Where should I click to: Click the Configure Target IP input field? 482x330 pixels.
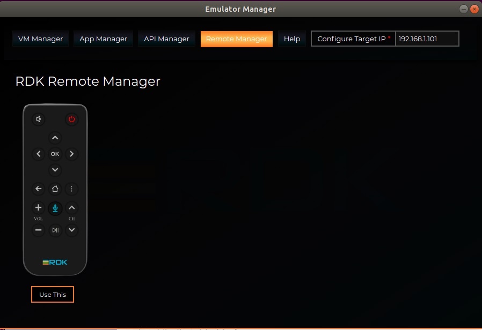[x=427, y=39]
